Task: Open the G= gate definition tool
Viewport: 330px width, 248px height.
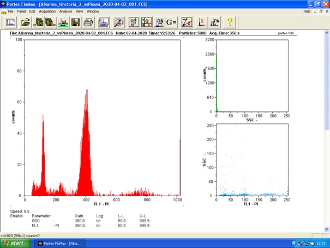Action: 171,22
